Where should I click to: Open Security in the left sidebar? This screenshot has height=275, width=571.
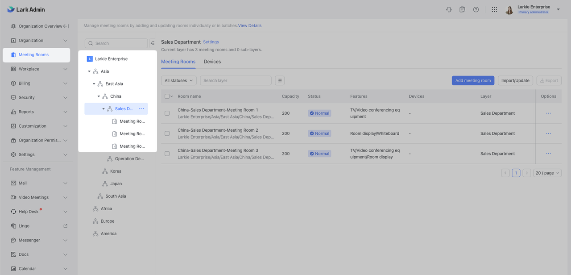[x=27, y=97]
